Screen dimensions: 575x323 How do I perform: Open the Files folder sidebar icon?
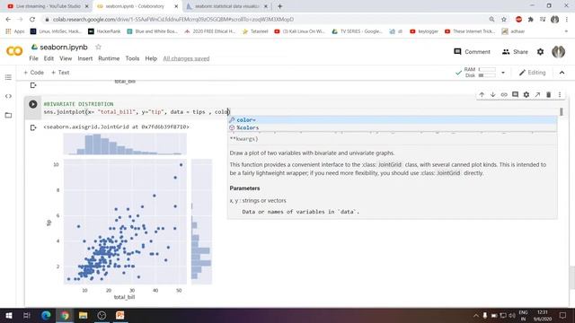[x=8, y=115]
